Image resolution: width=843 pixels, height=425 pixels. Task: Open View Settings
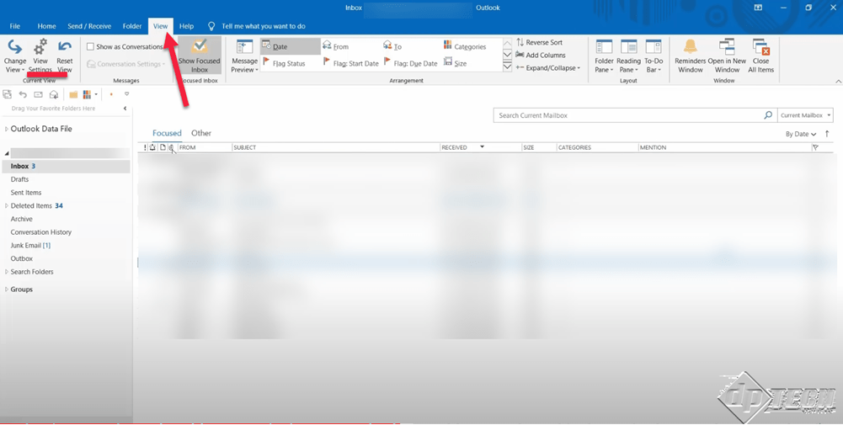40,56
